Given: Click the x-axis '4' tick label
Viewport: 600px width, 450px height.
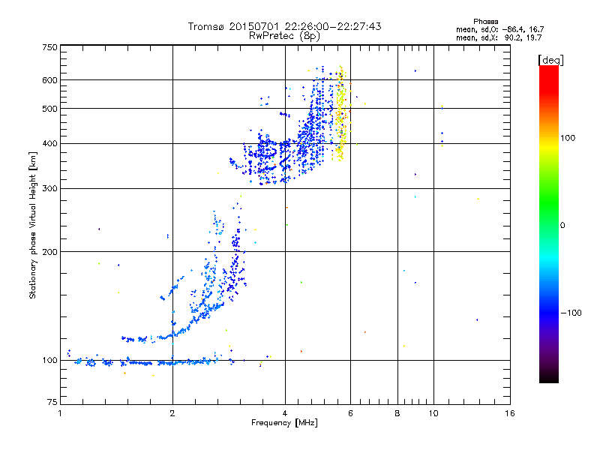Looking at the screenshot, I should pos(285,413).
